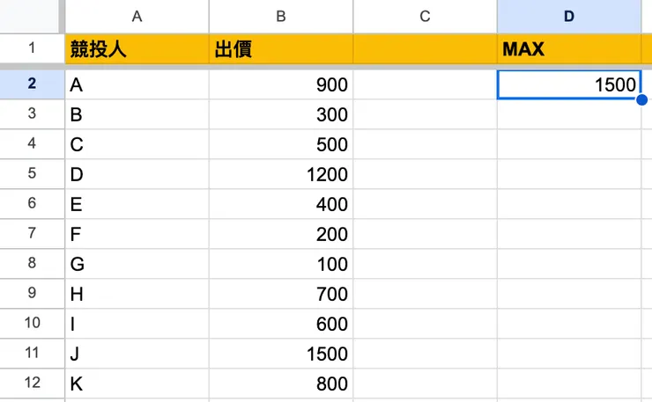652x402 pixels.
Task: Click the cell containing bidder K
Action: tap(137, 384)
